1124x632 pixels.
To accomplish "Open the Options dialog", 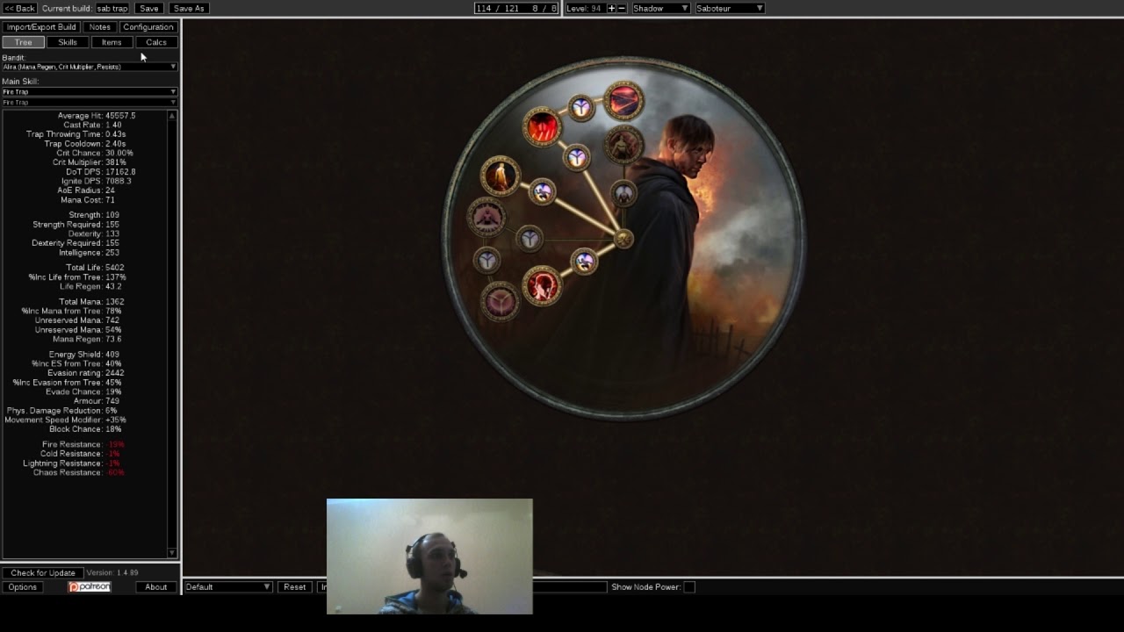I will tap(23, 586).
